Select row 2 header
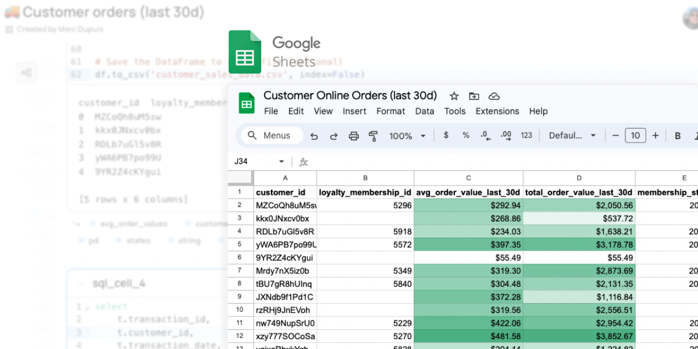Screen dimensions: 698x349 241,205
